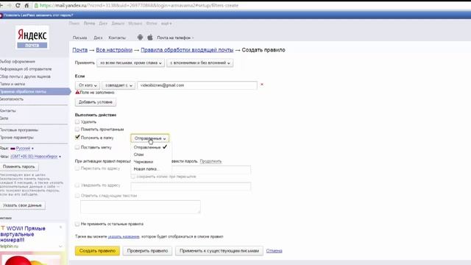Focus the Уведомить по адресу input field
Screen dimensions: 471x265
pos(191,186)
